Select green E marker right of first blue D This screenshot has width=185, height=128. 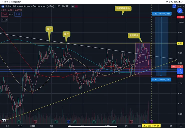(75, 122)
